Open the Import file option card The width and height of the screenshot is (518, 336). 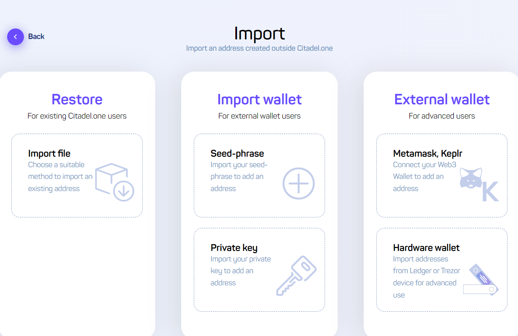click(77, 176)
